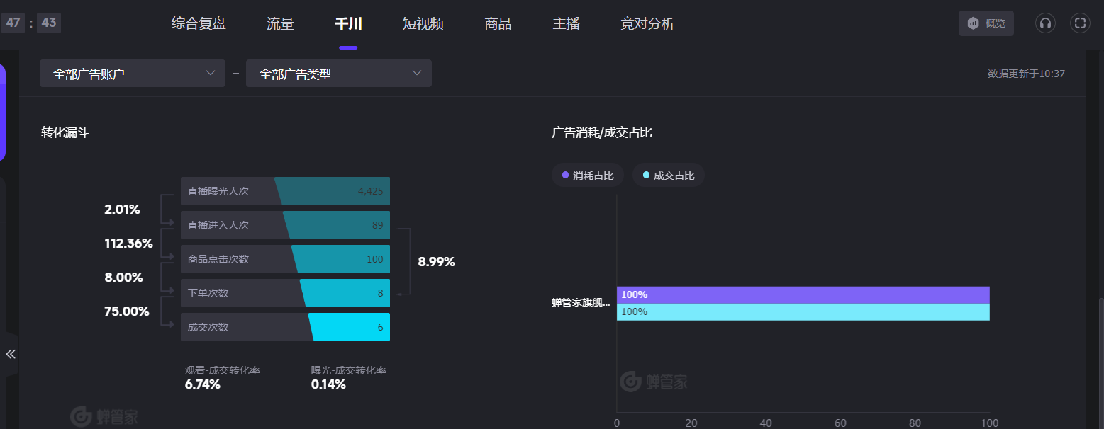Click the 数据更新于10:37 timestamp
The image size is (1104, 429).
coord(1026,74)
